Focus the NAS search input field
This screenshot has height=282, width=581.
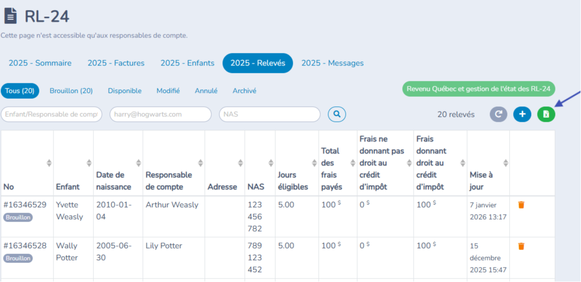pyautogui.click(x=269, y=114)
